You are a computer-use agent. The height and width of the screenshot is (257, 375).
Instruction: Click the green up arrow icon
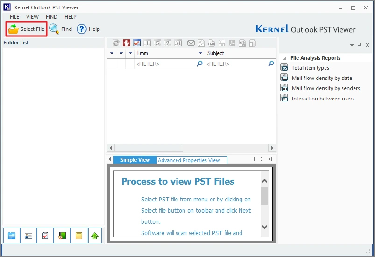pyautogui.click(x=95, y=236)
